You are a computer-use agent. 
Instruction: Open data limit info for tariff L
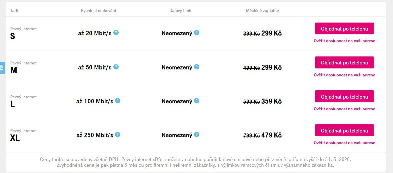coord(197,101)
